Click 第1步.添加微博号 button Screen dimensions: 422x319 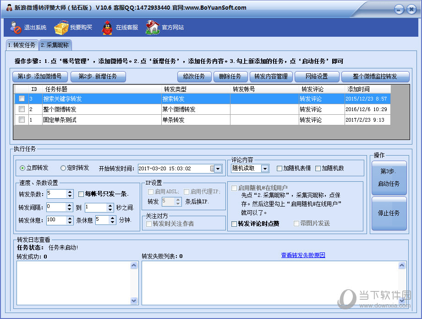pyautogui.click(x=40, y=77)
